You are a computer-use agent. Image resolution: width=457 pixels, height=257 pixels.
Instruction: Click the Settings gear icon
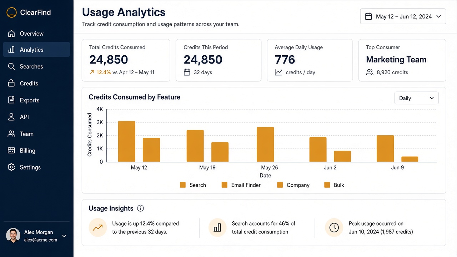(11, 167)
